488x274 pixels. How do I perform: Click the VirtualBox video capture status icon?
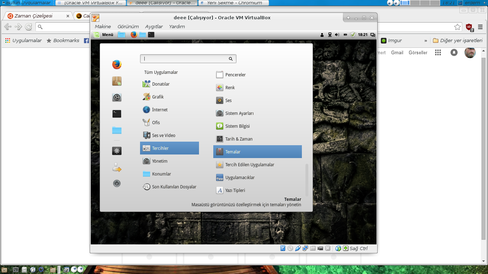(320, 248)
